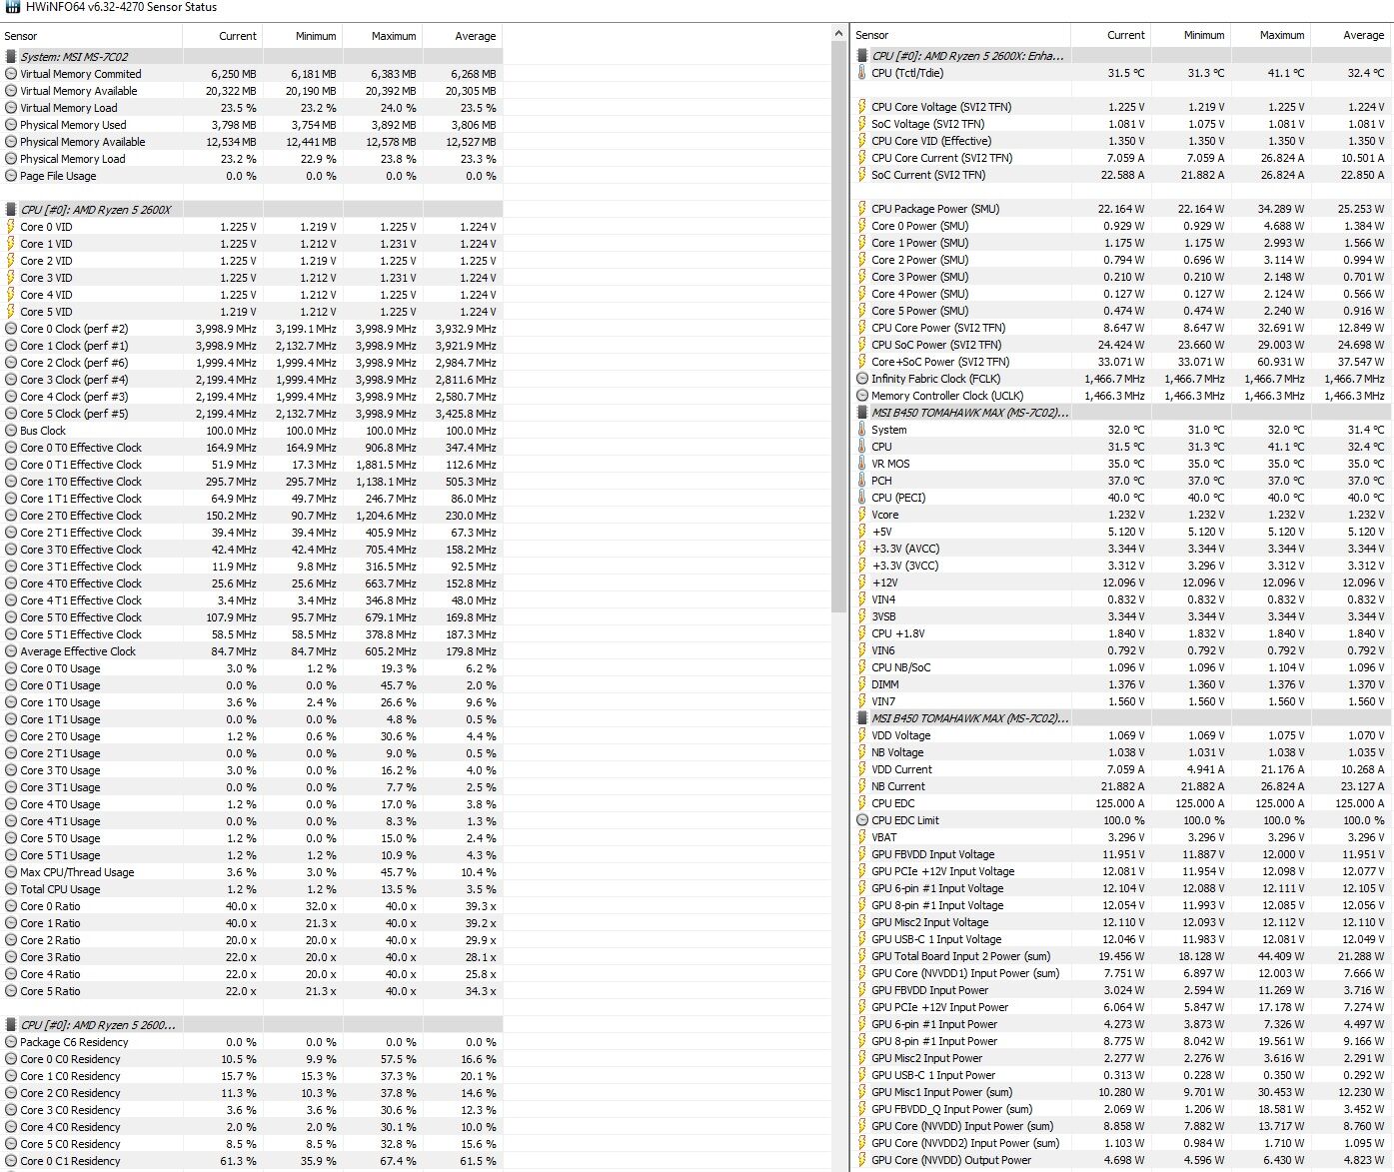Viewport: 1394px width, 1172px height.
Task: Select CPU NB/SoC voltage row
Action: tap(1121, 667)
